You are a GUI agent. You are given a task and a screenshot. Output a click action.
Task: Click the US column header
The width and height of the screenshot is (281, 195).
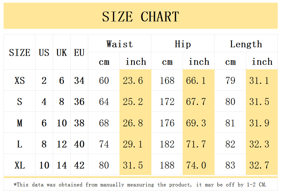point(44,52)
